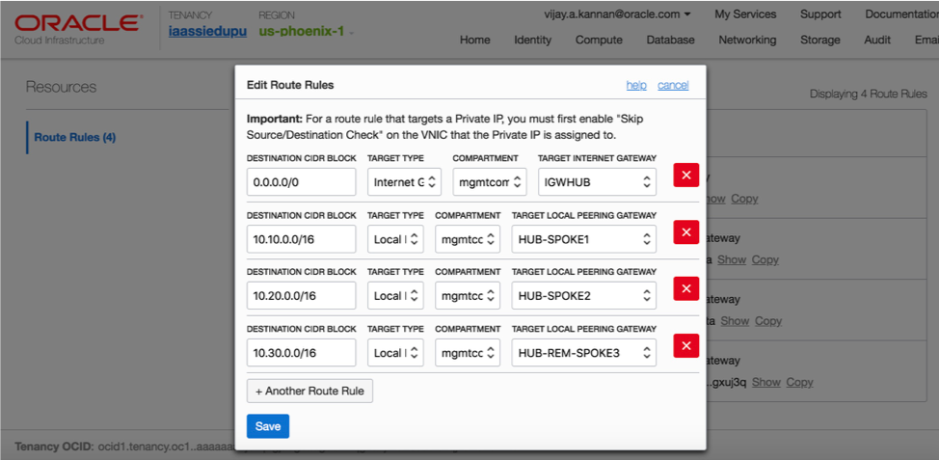Open the Networking menu

coord(747,41)
